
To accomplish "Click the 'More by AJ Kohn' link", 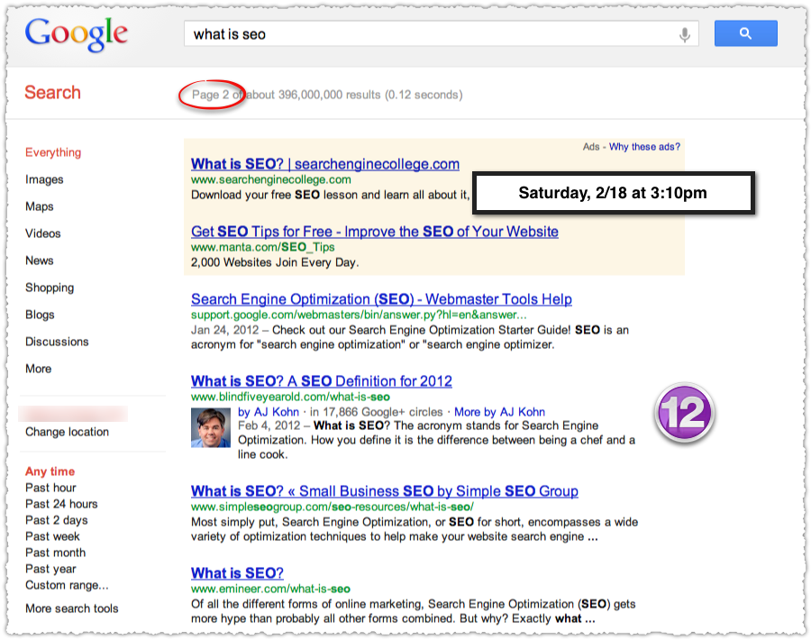I will tap(499, 412).
